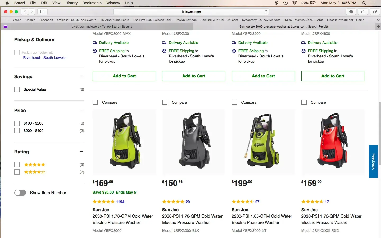Viewport: 381px width, 238px height.
Task: Open the Spotlight search magnifier icon
Action: click(364, 3)
